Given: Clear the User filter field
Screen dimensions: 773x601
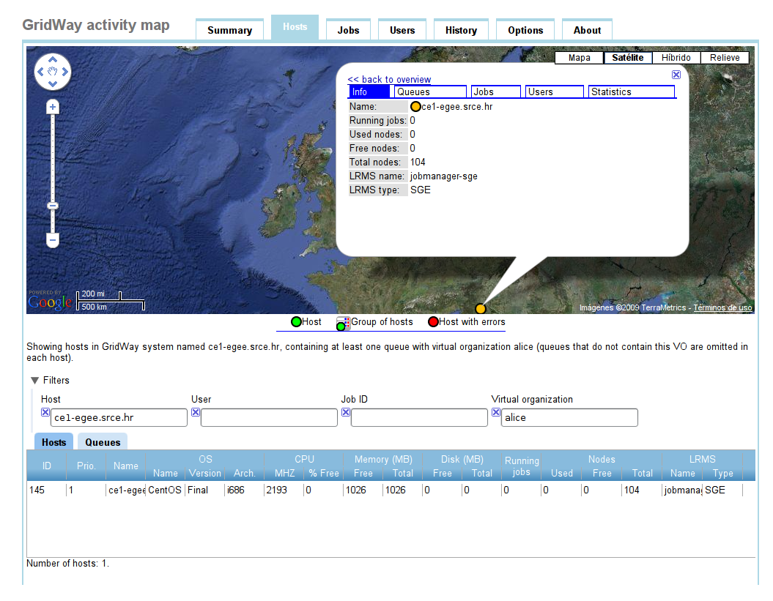Looking at the screenshot, I should click(196, 412).
